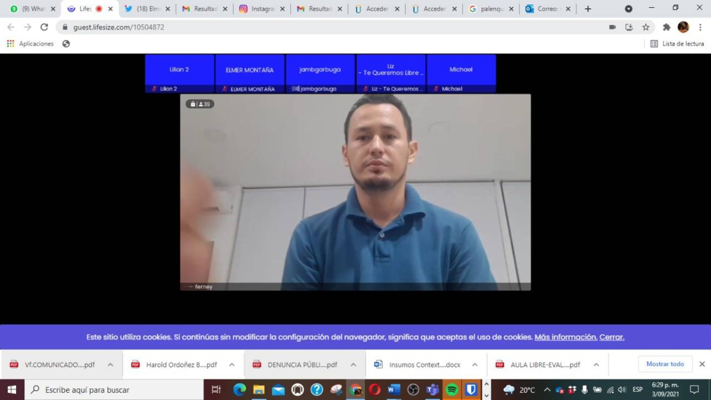Dismiss the cookie banner with Cerrar
Screen dimensions: 711x400
pyautogui.click(x=611, y=337)
